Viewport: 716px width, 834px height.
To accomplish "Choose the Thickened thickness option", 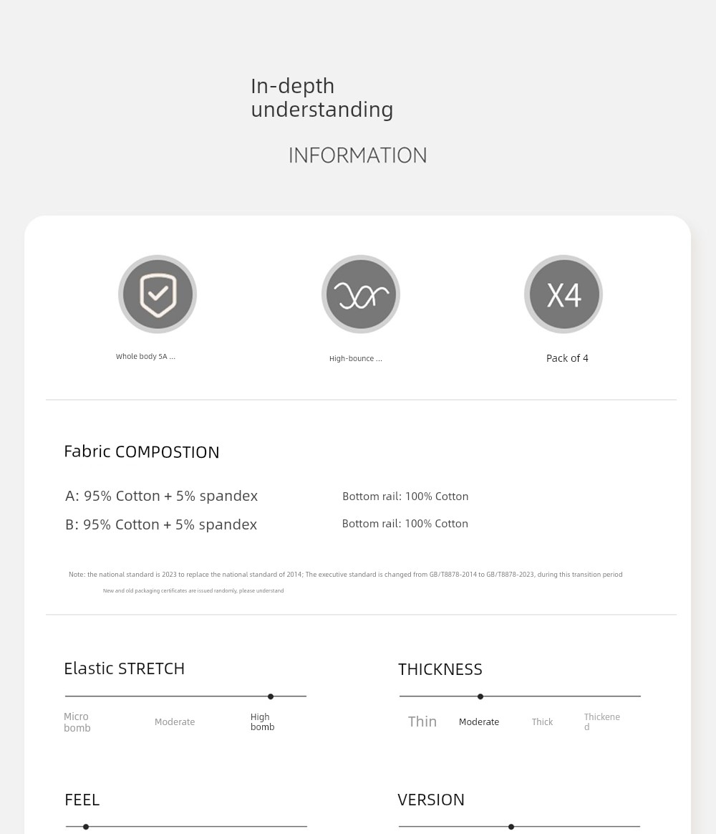I will click(x=601, y=722).
